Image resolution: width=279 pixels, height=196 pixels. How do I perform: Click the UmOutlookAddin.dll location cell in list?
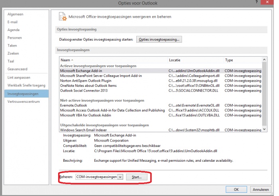194,71
